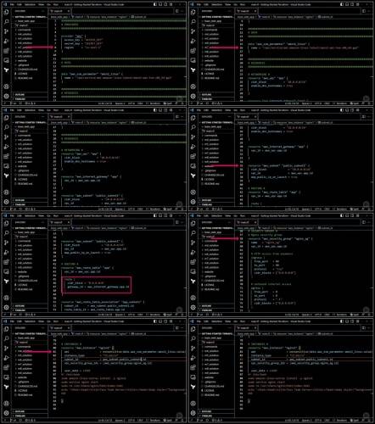Click red-boxed route block in the editor
Image resolution: width=375 pixels, height=424 pixels.
pyautogui.click(x=97, y=285)
